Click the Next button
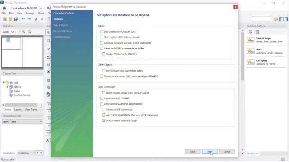This screenshot has height=162, width=289. 210,152
